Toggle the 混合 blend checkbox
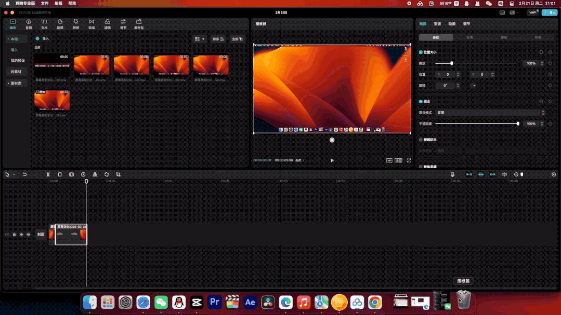This screenshot has height=315, width=561. point(421,102)
